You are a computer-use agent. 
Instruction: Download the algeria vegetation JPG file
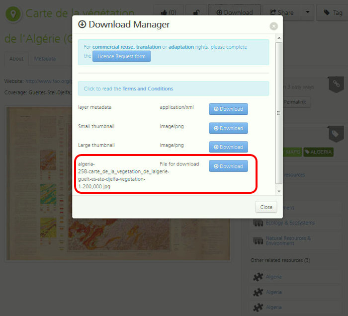click(228, 166)
